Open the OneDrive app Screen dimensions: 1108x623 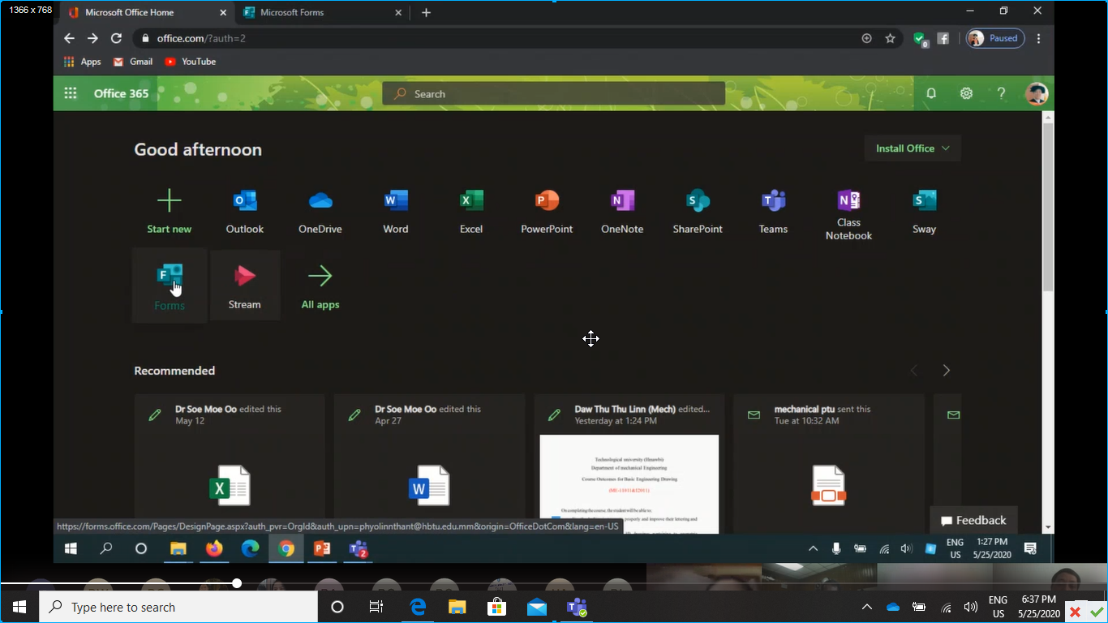click(x=320, y=211)
